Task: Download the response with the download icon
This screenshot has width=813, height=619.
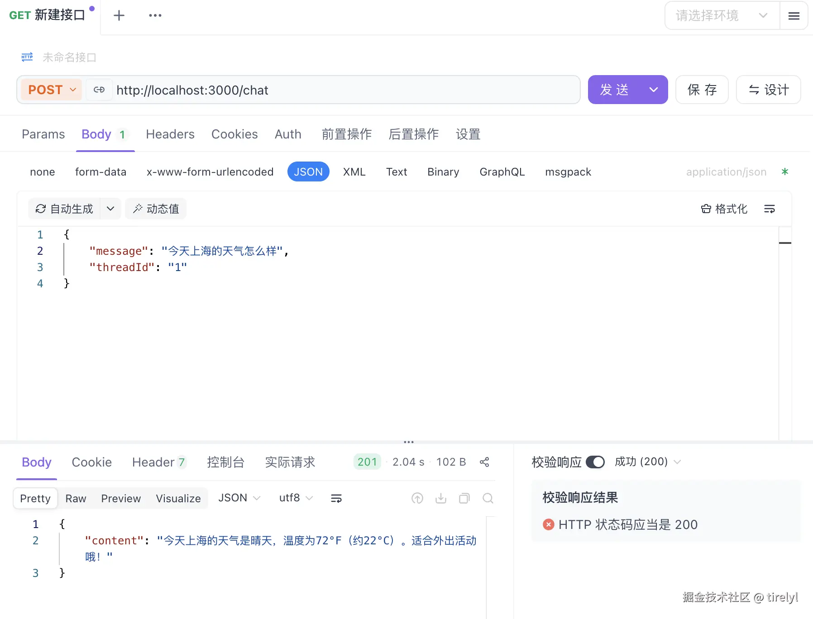Action: [x=441, y=498]
